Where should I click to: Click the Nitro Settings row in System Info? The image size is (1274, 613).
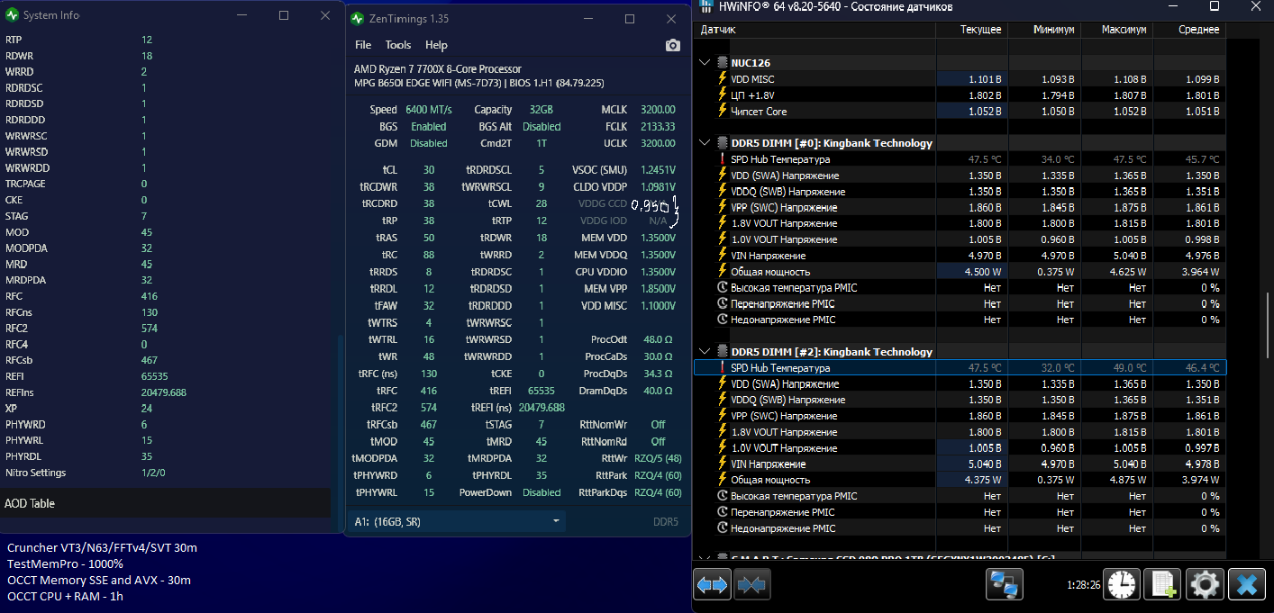[x=166, y=473]
